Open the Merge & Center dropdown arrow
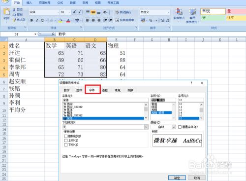The width and height of the screenshot is (246, 181). point(136,20)
